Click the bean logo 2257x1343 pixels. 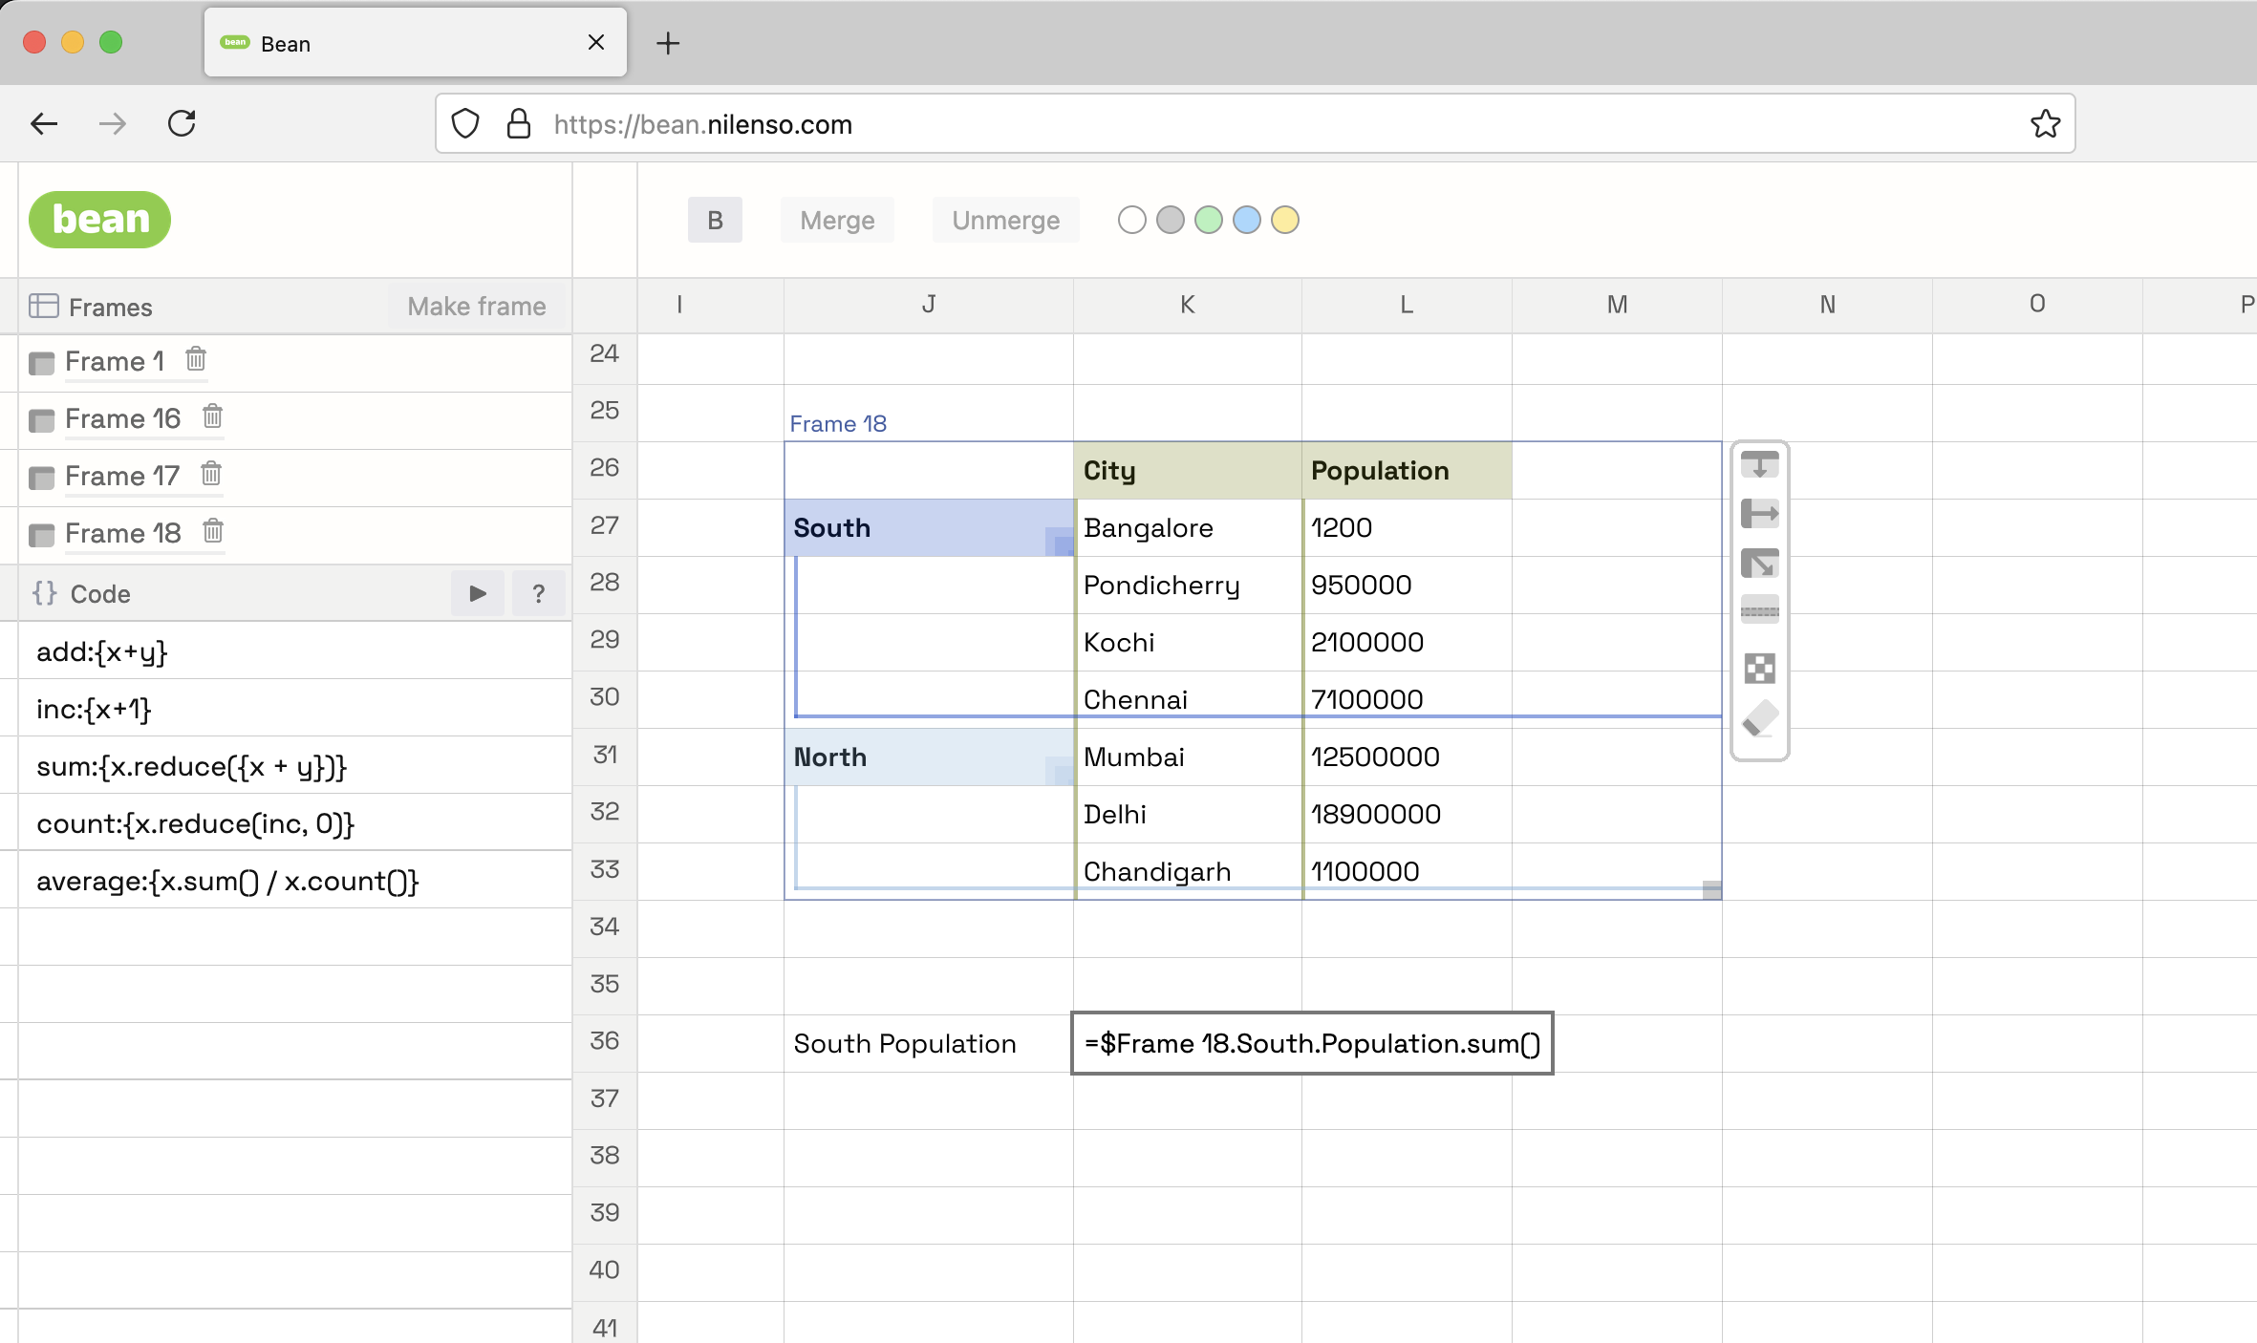pyautogui.click(x=100, y=220)
